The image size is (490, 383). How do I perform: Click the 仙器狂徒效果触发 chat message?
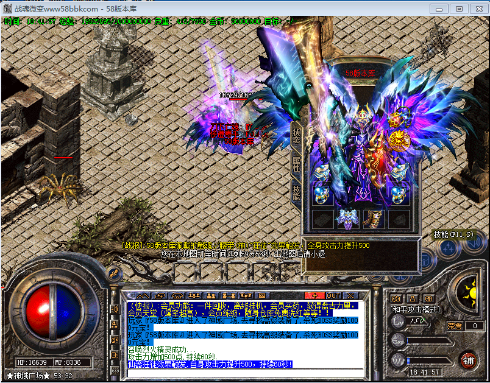tap(210, 364)
